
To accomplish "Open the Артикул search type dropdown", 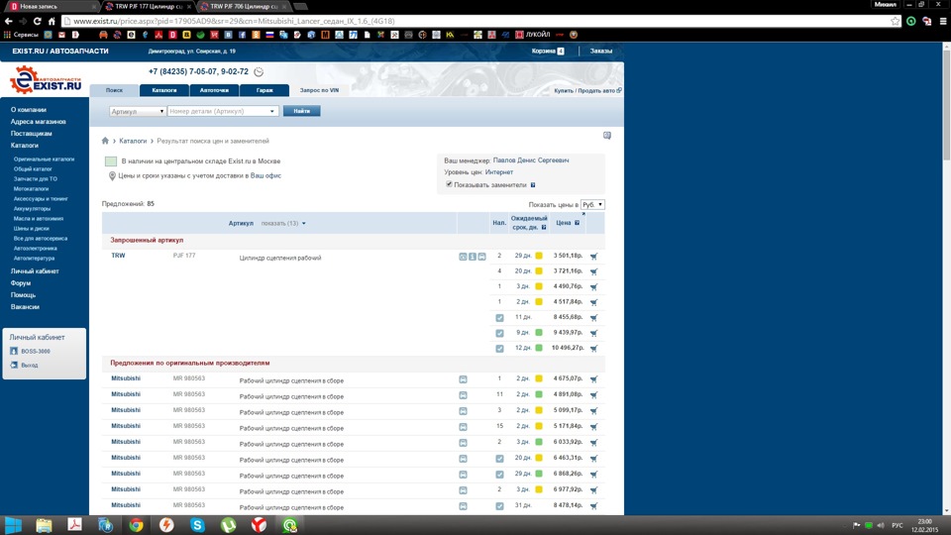I will tap(138, 111).
